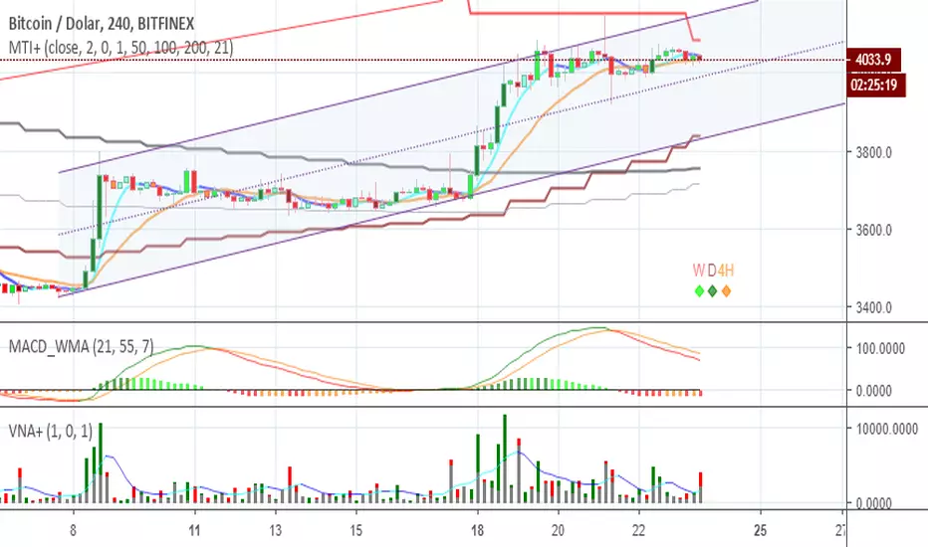Image resolution: width=928 pixels, height=547 pixels.
Task: Click the 0.0000 MACD axis label
Action: tap(873, 391)
